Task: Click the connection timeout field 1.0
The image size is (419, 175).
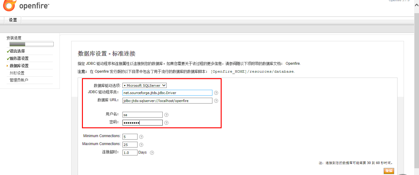Action: pos(130,153)
